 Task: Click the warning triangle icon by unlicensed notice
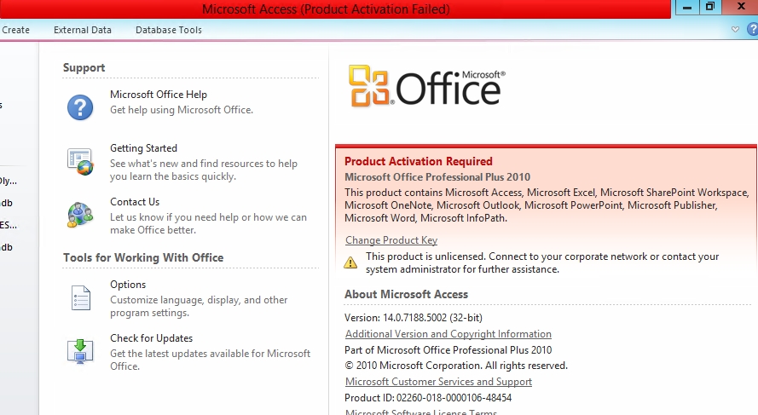(x=350, y=262)
